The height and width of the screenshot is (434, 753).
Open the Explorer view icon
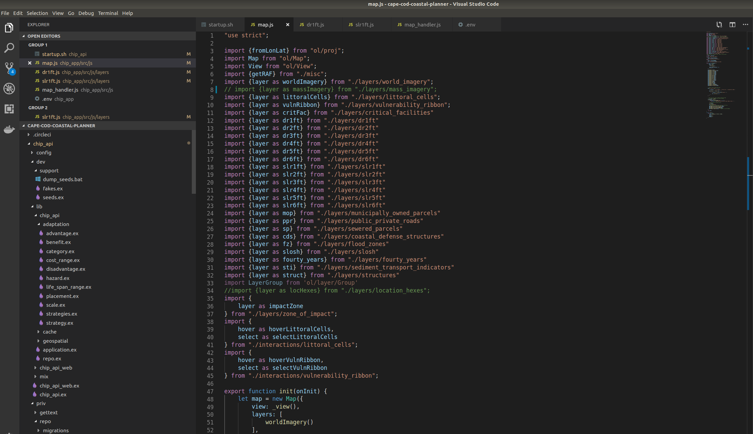[x=9, y=28]
